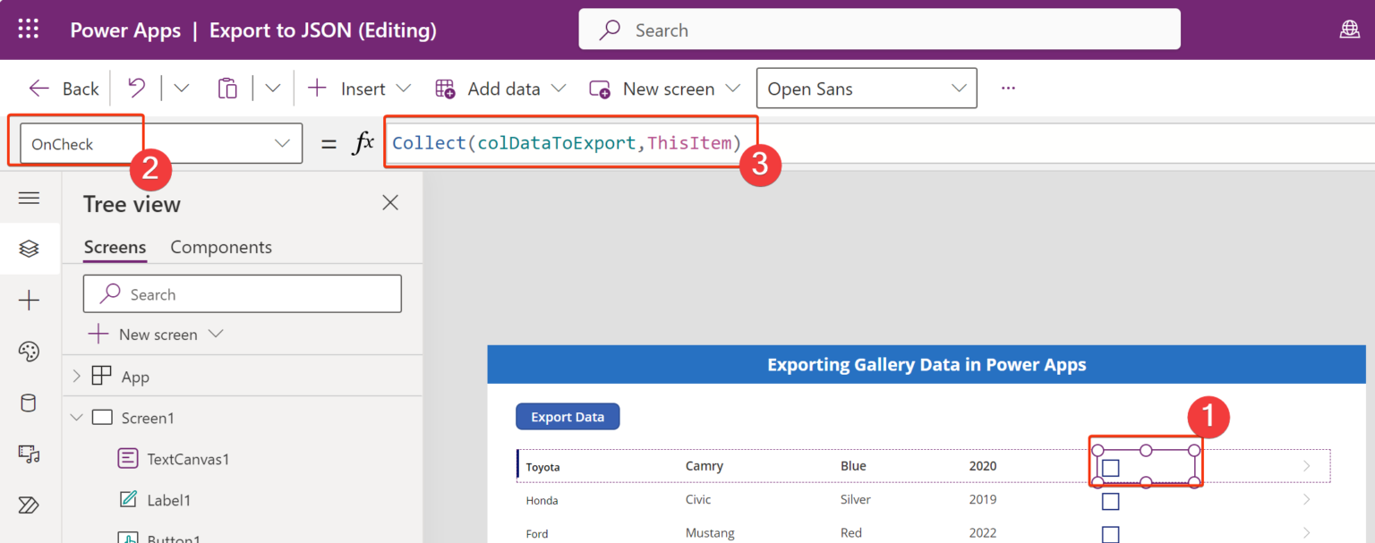
Task: Click the hamburger menu above the sidebar
Action: click(x=30, y=198)
